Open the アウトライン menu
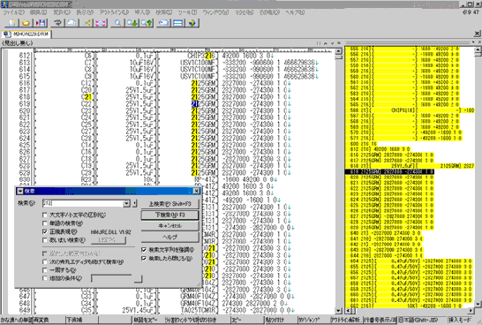This screenshot has height=325, width=482. click(x=114, y=12)
